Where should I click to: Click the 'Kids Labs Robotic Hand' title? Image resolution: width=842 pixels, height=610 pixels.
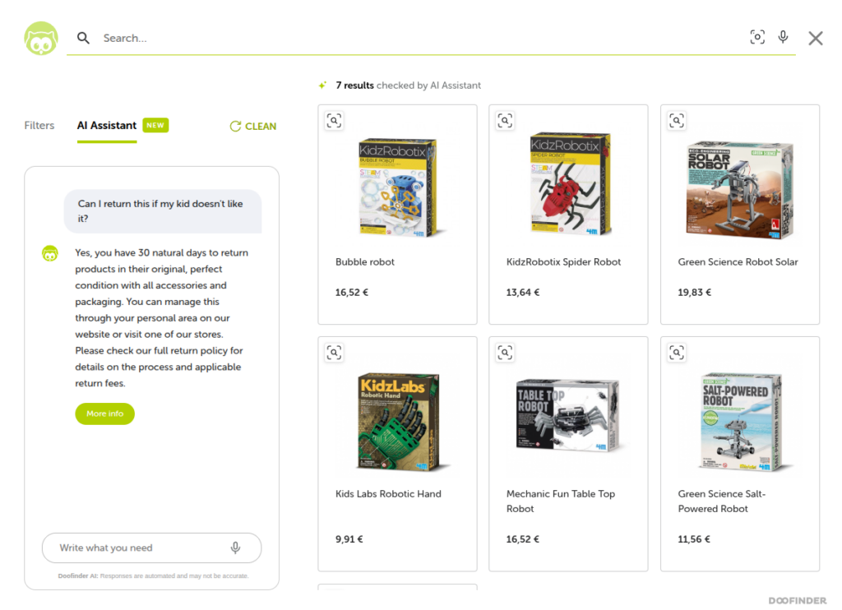click(x=388, y=494)
